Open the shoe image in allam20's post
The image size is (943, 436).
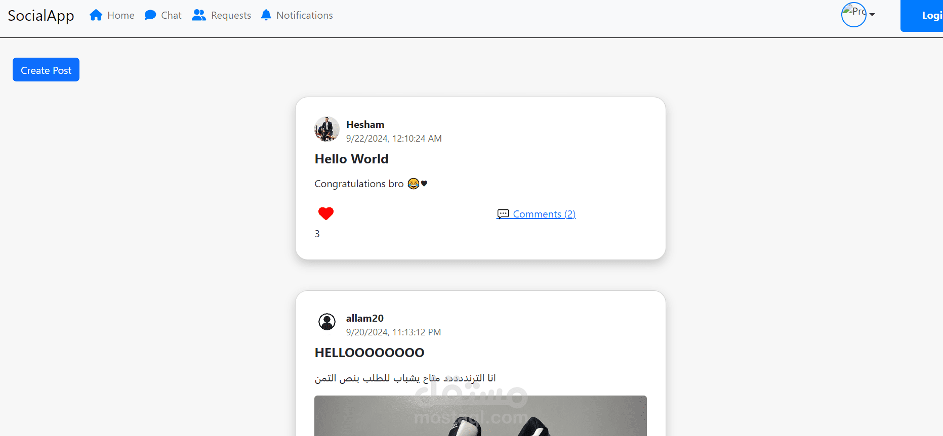click(480, 416)
